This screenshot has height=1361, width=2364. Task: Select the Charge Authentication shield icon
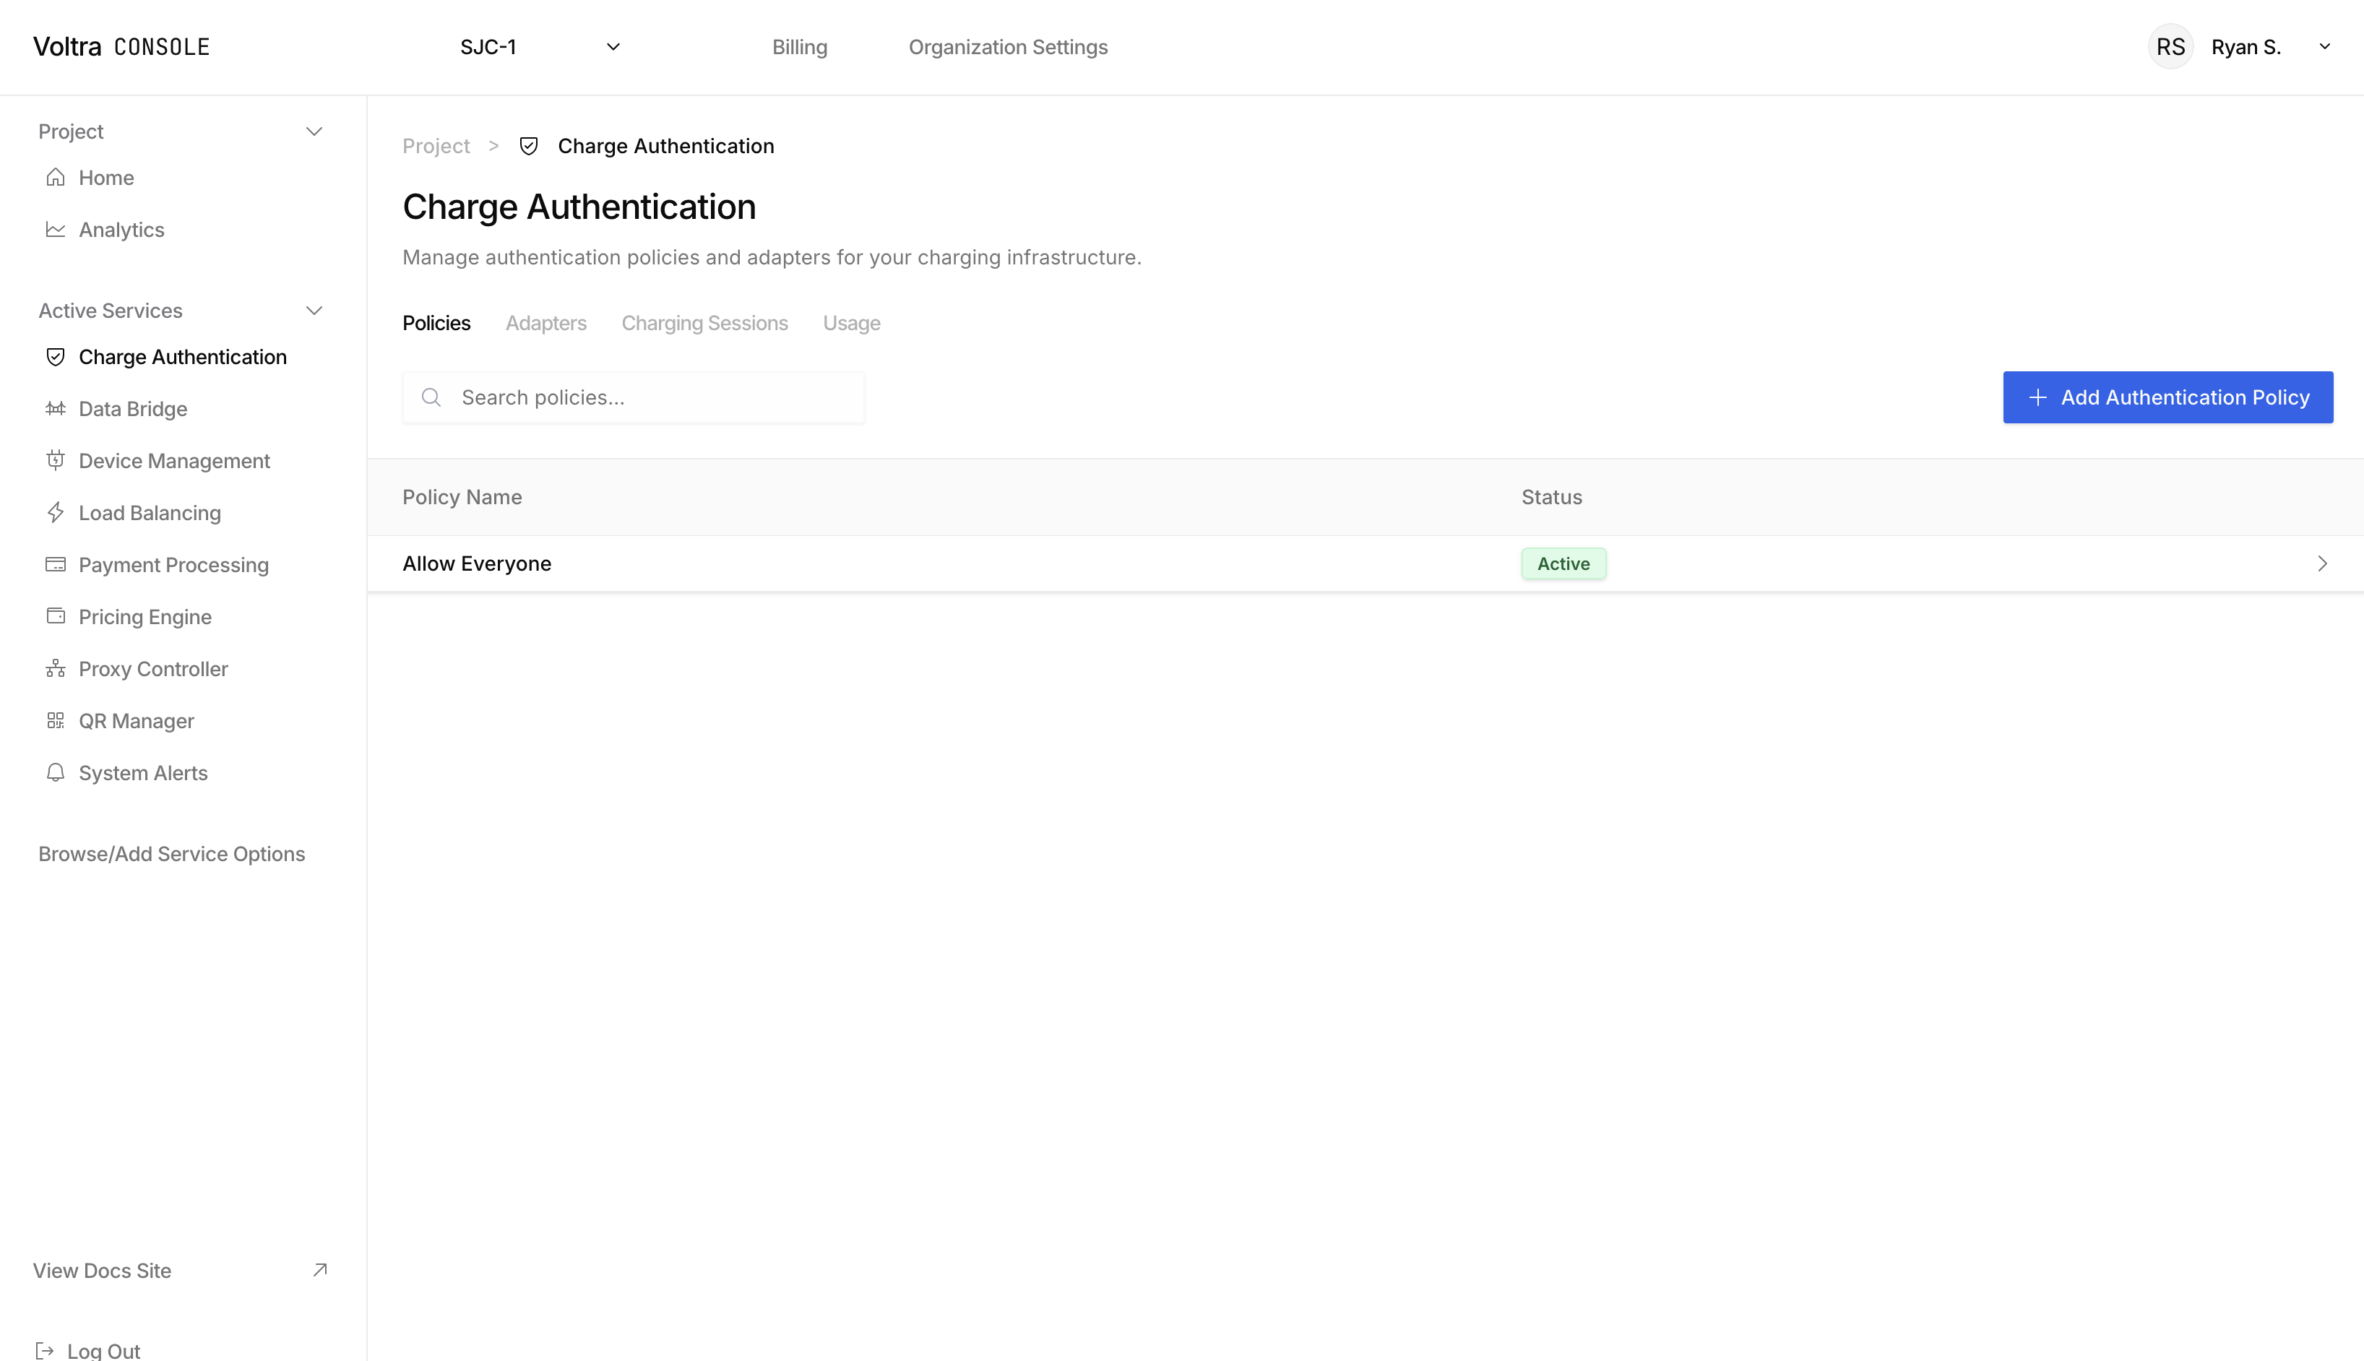click(55, 356)
